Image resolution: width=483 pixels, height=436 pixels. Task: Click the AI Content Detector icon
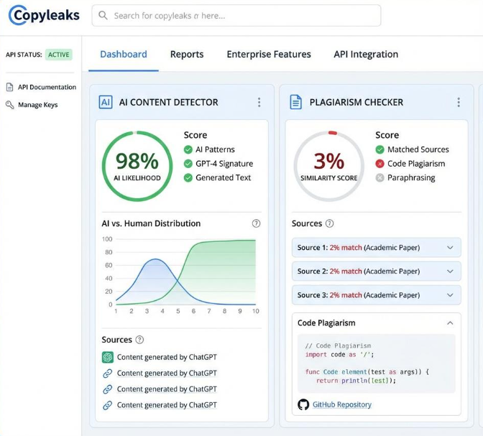pyautogui.click(x=106, y=102)
